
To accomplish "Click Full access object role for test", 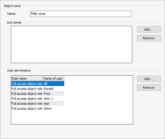I will (27, 104).
